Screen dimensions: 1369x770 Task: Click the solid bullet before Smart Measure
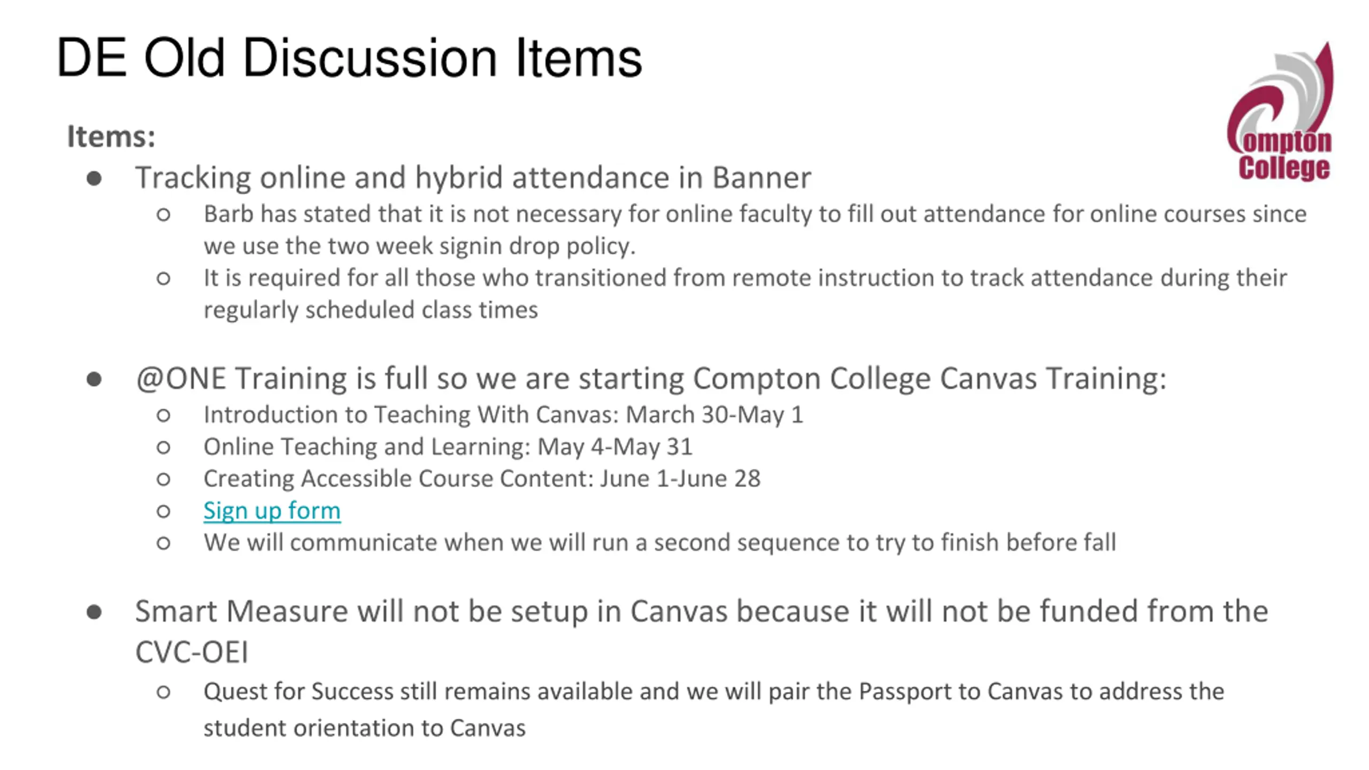tap(94, 612)
